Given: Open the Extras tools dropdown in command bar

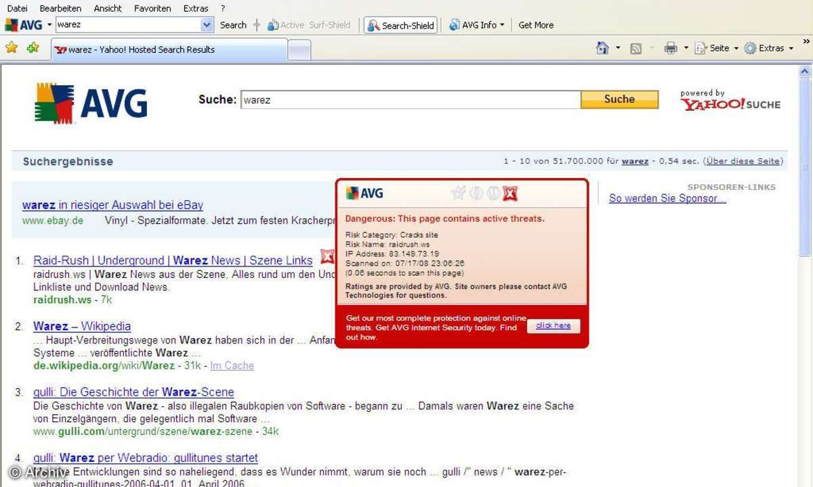Looking at the screenshot, I should [769, 48].
